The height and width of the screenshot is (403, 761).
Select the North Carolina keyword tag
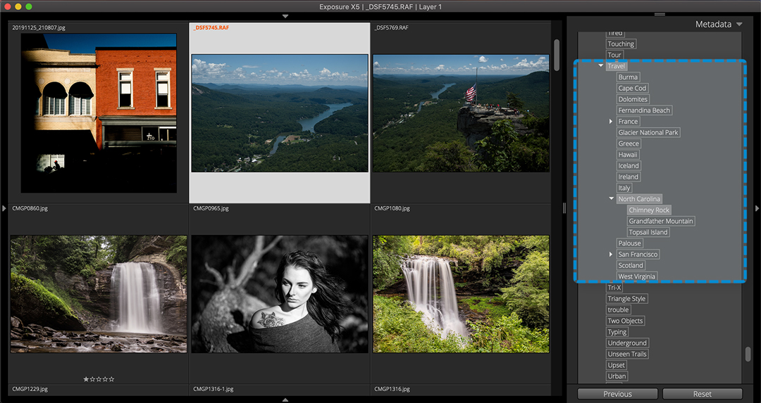click(639, 199)
